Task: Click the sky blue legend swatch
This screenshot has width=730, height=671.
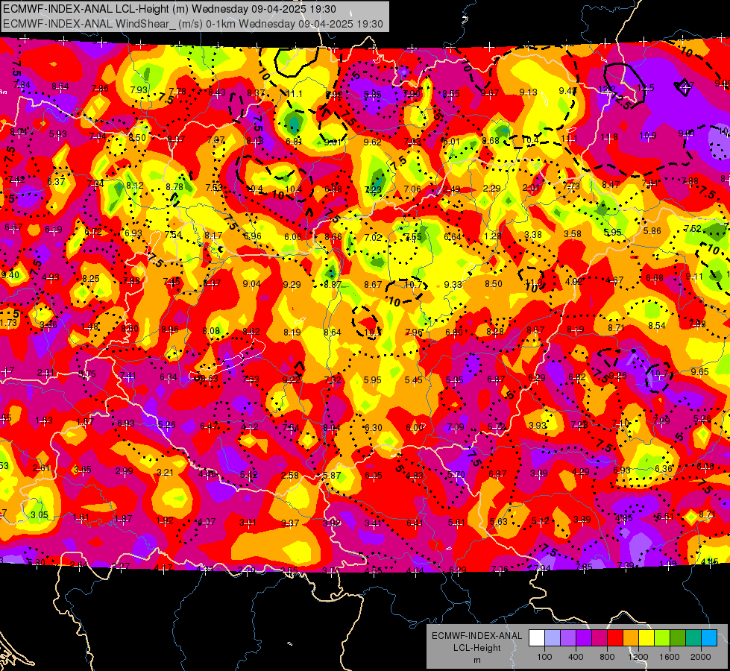Action: coord(709,638)
